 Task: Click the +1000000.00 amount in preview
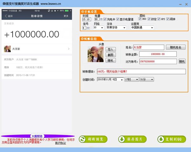[x=32, y=34]
